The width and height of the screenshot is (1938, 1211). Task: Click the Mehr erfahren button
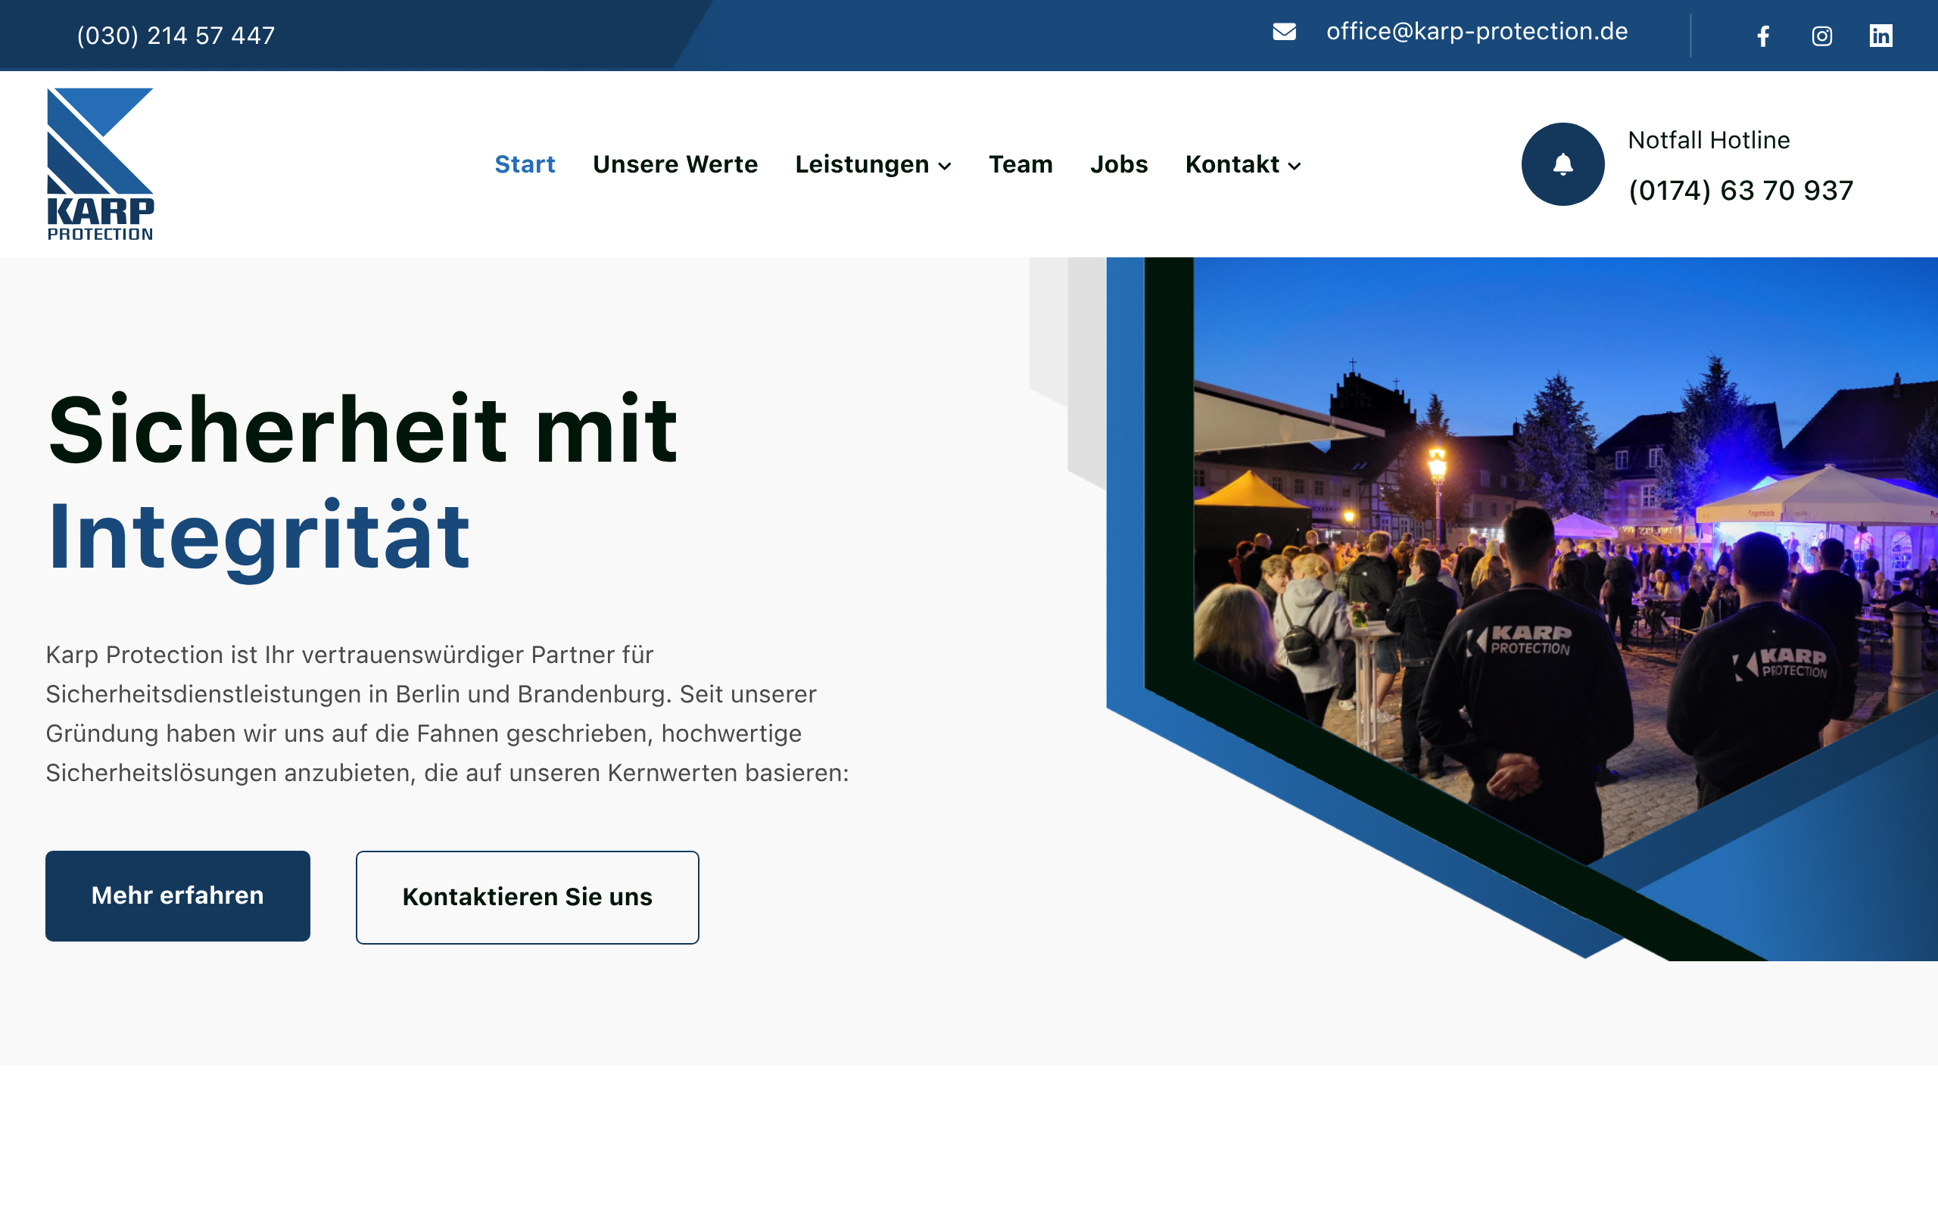click(x=178, y=895)
